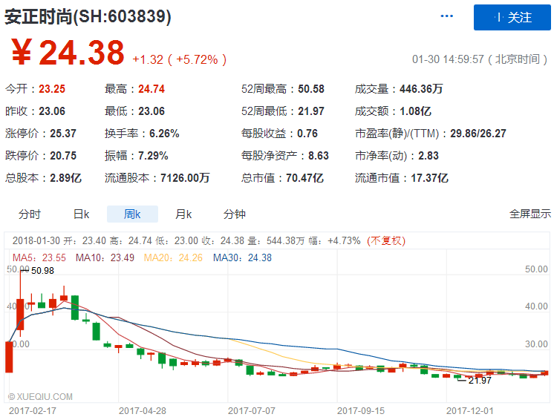Click the 市盈率 value 29.86/26.27
554x417 pixels.
tap(478, 134)
